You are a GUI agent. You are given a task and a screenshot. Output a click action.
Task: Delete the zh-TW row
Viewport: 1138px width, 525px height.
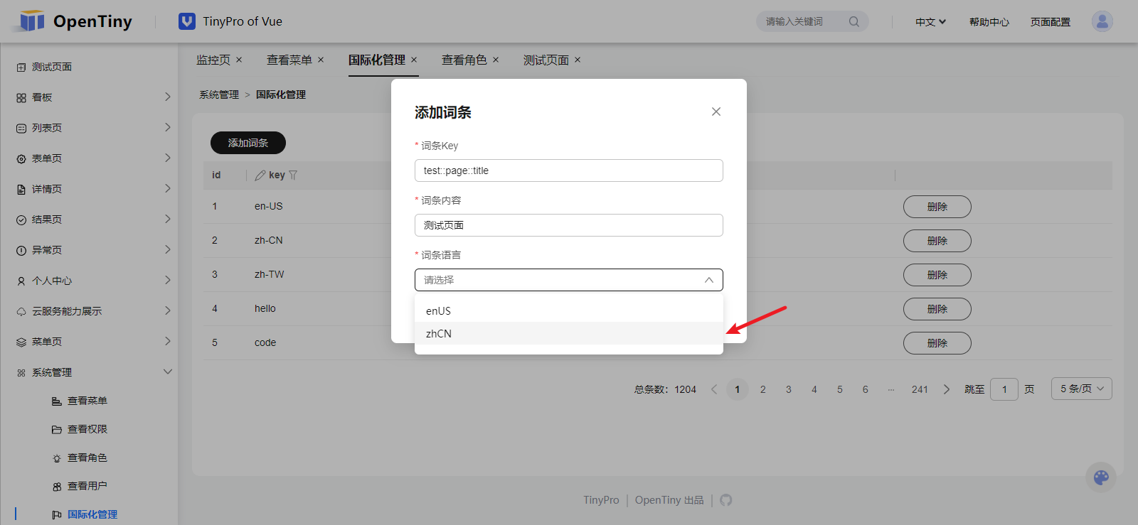pos(937,275)
